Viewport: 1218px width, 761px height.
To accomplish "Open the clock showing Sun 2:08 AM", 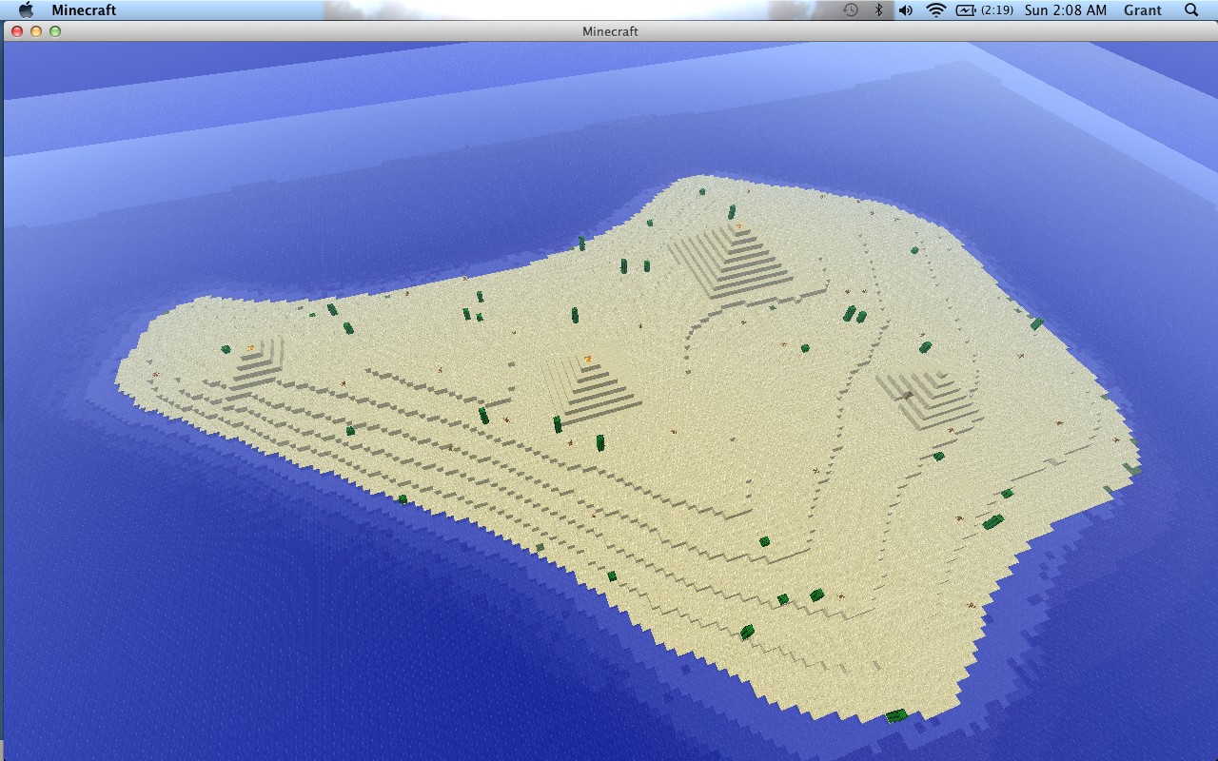I will (1065, 10).
